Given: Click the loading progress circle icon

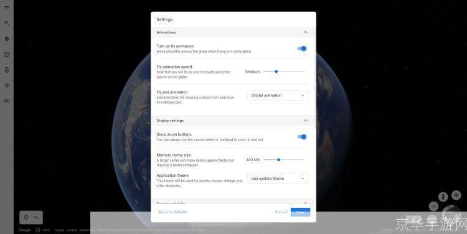Looking at the screenshot, I should point(38,230).
